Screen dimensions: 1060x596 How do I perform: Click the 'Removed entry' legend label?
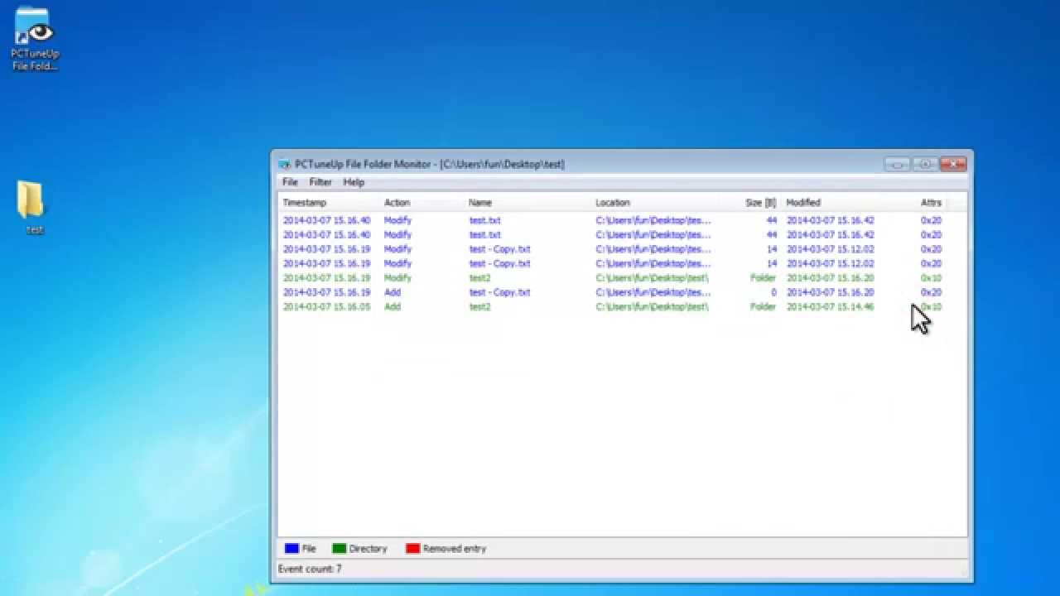point(454,548)
